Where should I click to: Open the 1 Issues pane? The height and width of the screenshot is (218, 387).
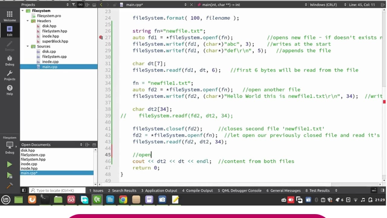(x=96, y=190)
